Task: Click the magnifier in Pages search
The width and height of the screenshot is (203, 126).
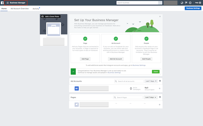Action: pyautogui.click(x=115, y=97)
